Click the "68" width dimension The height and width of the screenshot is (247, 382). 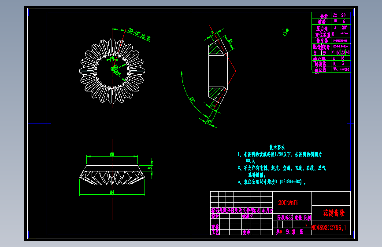tap(112, 154)
